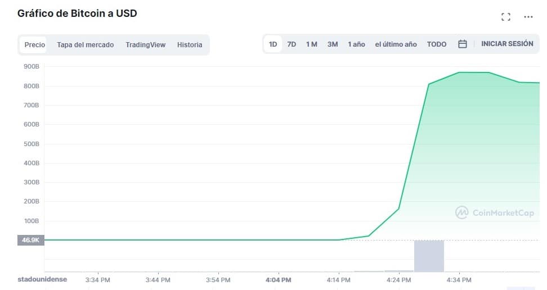Screen dimensions: 547x290
Task: Open the calendar date range picker
Action: (x=462, y=44)
